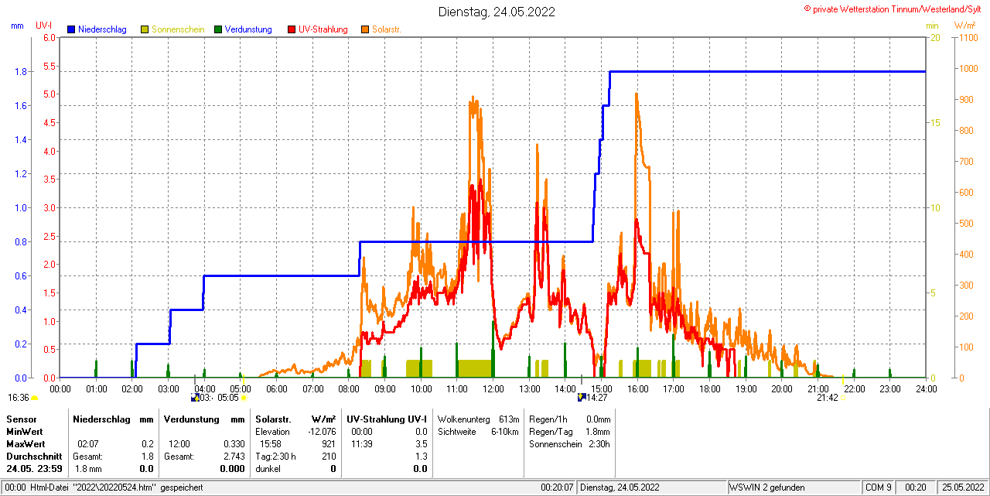
Task: Click the Regen/Tag 1.8mm entry
Action: click(x=570, y=431)
